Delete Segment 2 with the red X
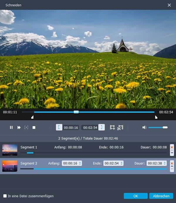 pos(172,163)
